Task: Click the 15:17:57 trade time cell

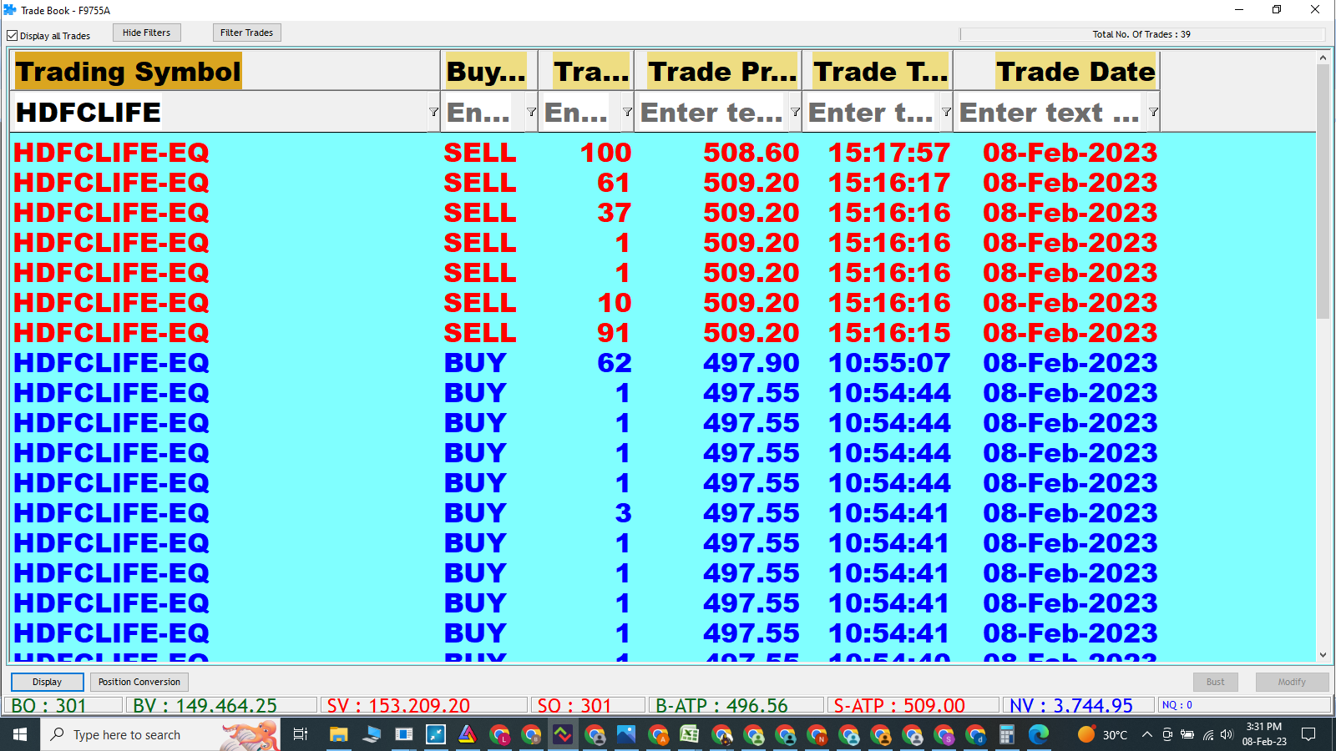Action: coord(889,153)
